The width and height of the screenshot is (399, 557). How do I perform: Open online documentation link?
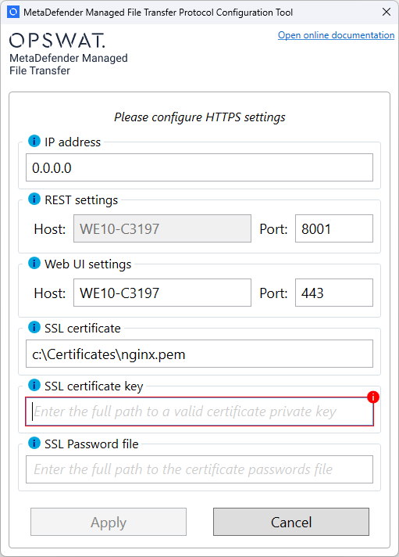[x=336, y=35]
